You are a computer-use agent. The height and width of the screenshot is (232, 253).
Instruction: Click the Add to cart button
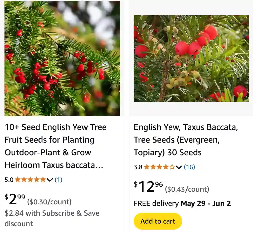point(158,221)
